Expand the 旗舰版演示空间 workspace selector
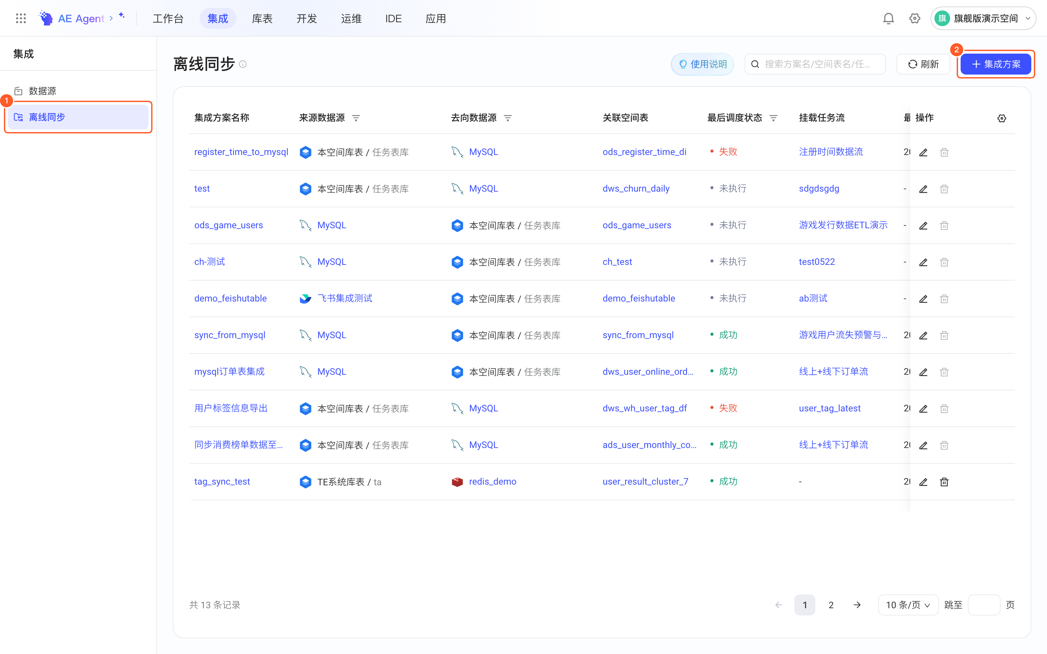Screen dimensions: 1047x654 click(x=983, y=18)
